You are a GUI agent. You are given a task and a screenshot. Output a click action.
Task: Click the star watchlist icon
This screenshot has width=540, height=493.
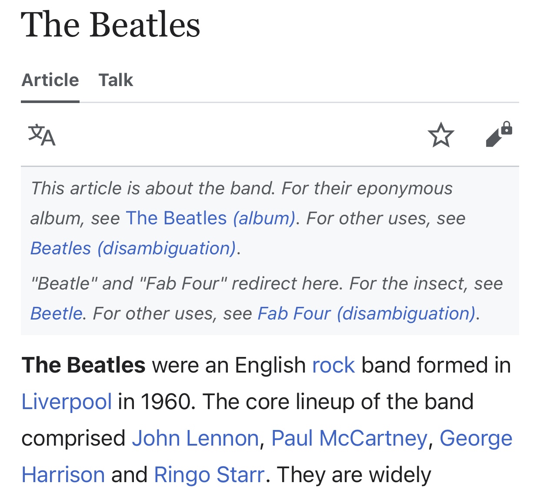(440, 135)
